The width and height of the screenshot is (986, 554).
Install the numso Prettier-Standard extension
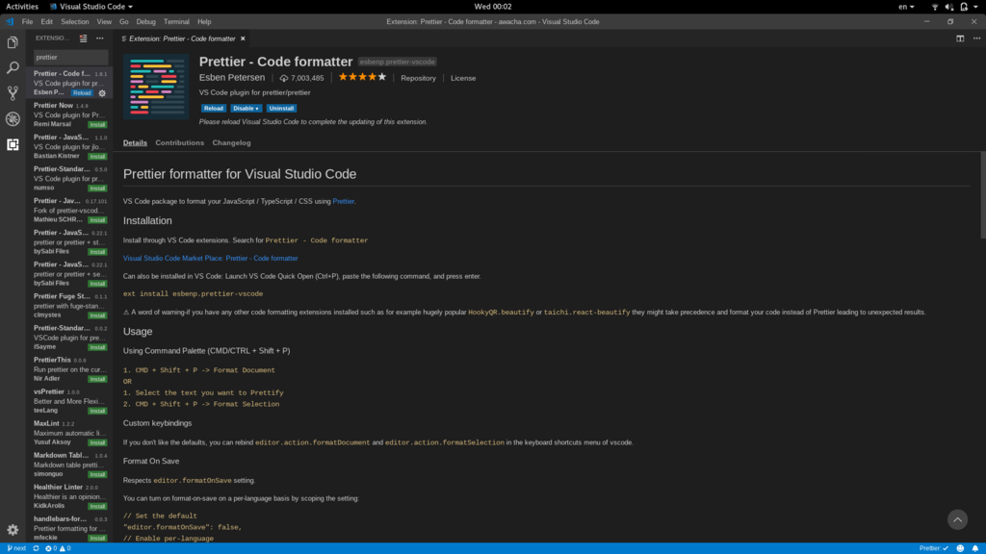point(97,189)
